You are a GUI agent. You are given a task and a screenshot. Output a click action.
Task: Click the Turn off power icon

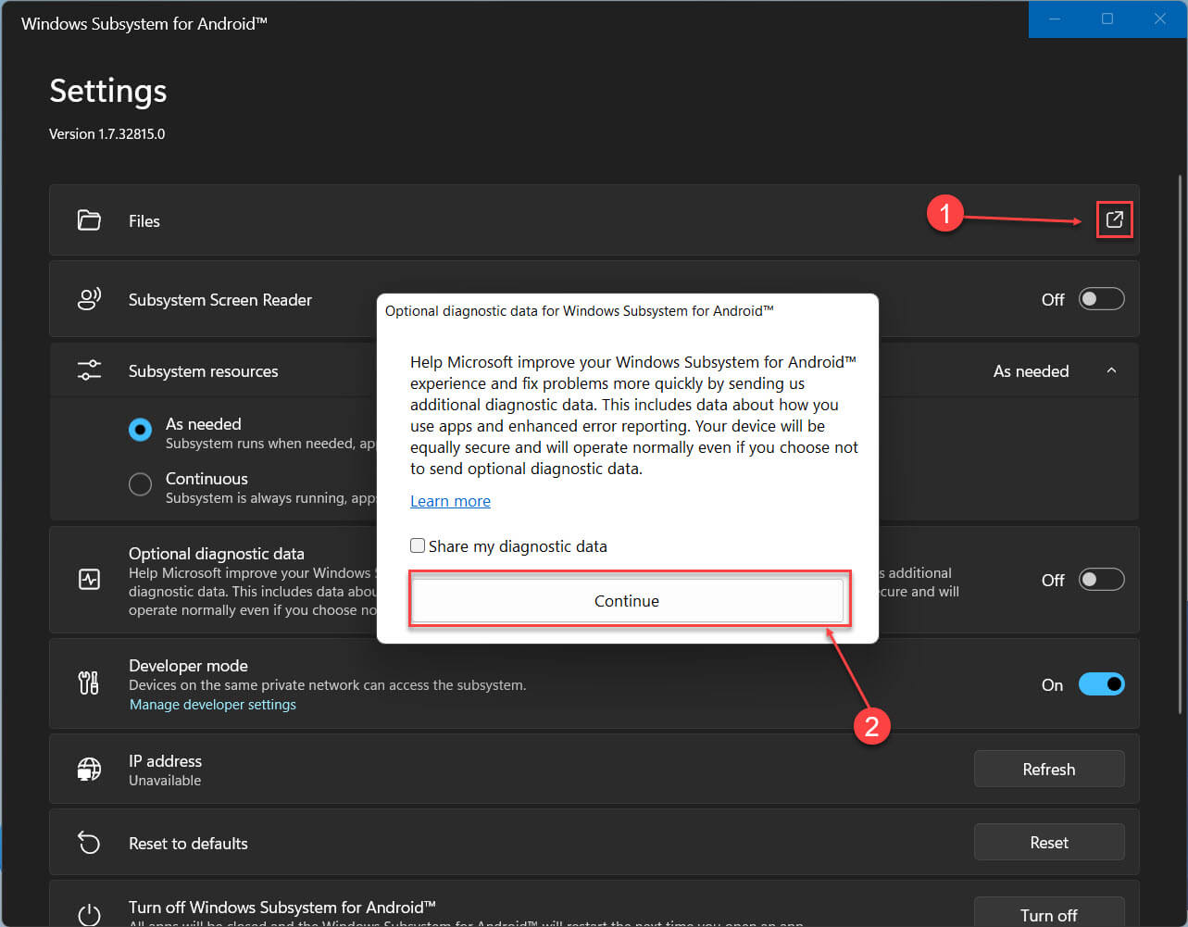pyautogui.click(x=89, y=916)
